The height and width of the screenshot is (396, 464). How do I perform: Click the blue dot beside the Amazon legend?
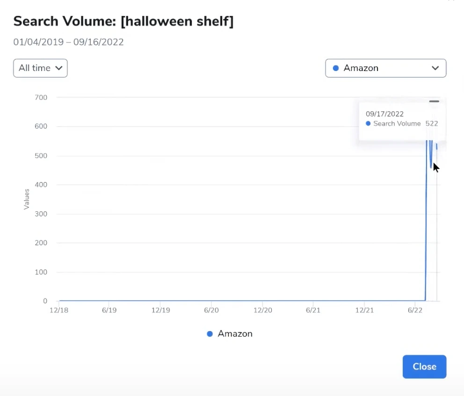coord(209,334)
